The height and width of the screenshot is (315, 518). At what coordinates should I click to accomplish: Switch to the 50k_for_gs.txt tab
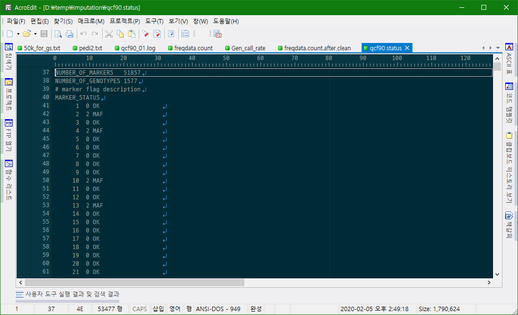(39, 48)
